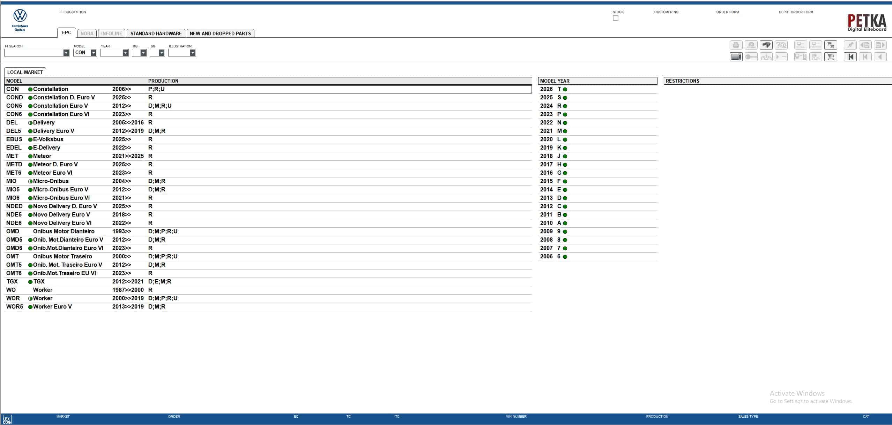
Task: Click the binoculars search icon
Action: [766, 45]
